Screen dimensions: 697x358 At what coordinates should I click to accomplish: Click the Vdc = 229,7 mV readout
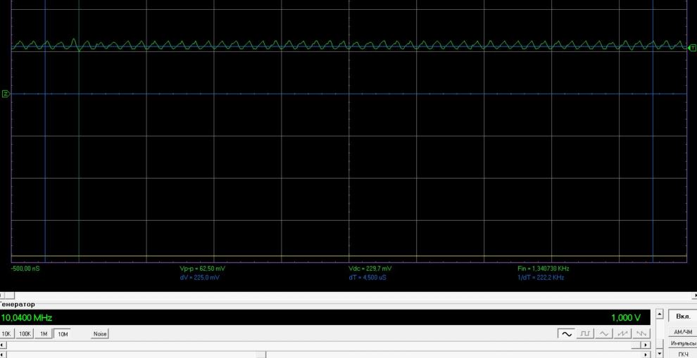tap(370, 269)
